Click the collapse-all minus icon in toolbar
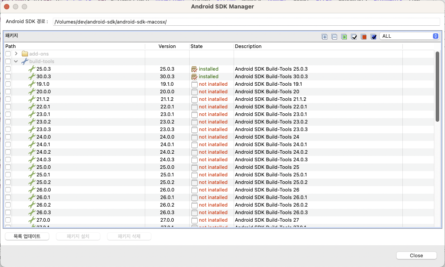 tap(334, 36)
